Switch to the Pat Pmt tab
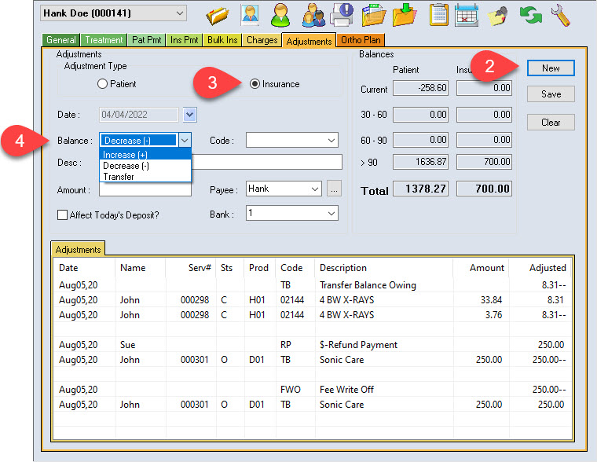 pos(147,40)
